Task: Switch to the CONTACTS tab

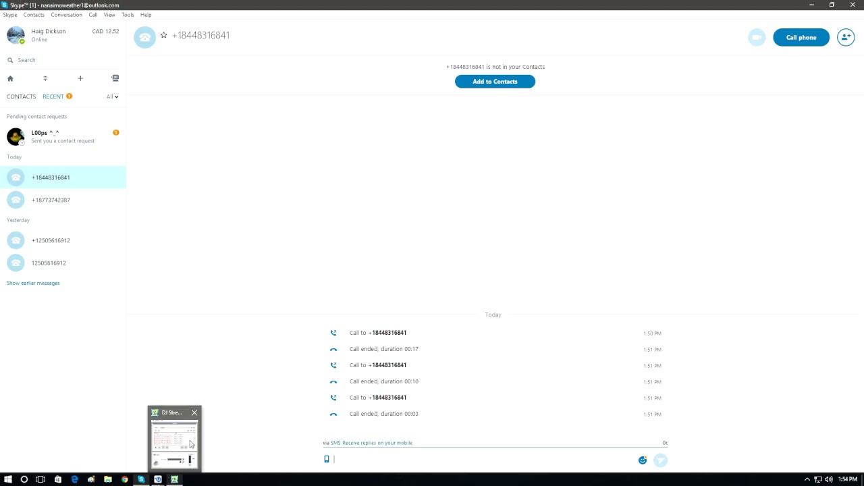Action: (21, 97)
